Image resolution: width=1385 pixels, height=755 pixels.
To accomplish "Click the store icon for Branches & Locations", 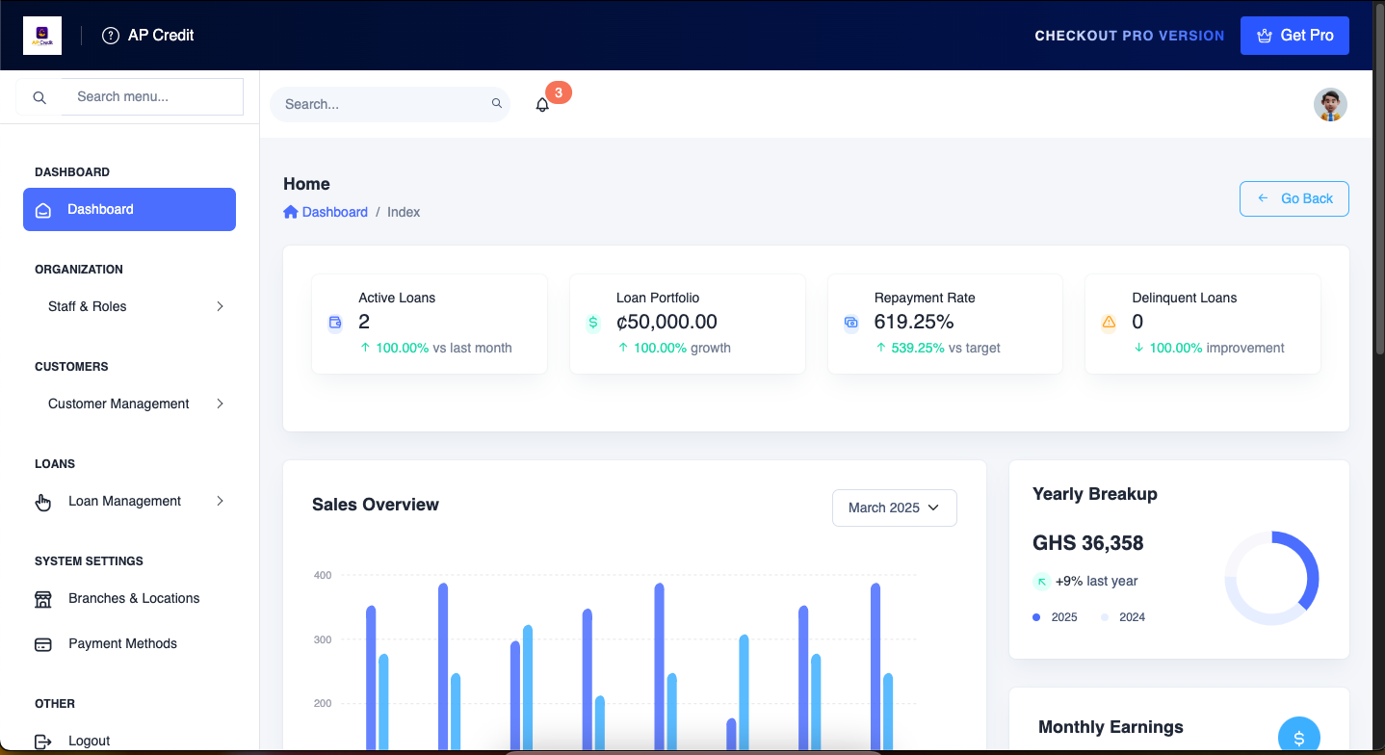I will pos(43,599).
